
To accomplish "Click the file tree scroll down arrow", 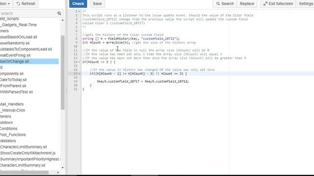I will tap(62, 168).
